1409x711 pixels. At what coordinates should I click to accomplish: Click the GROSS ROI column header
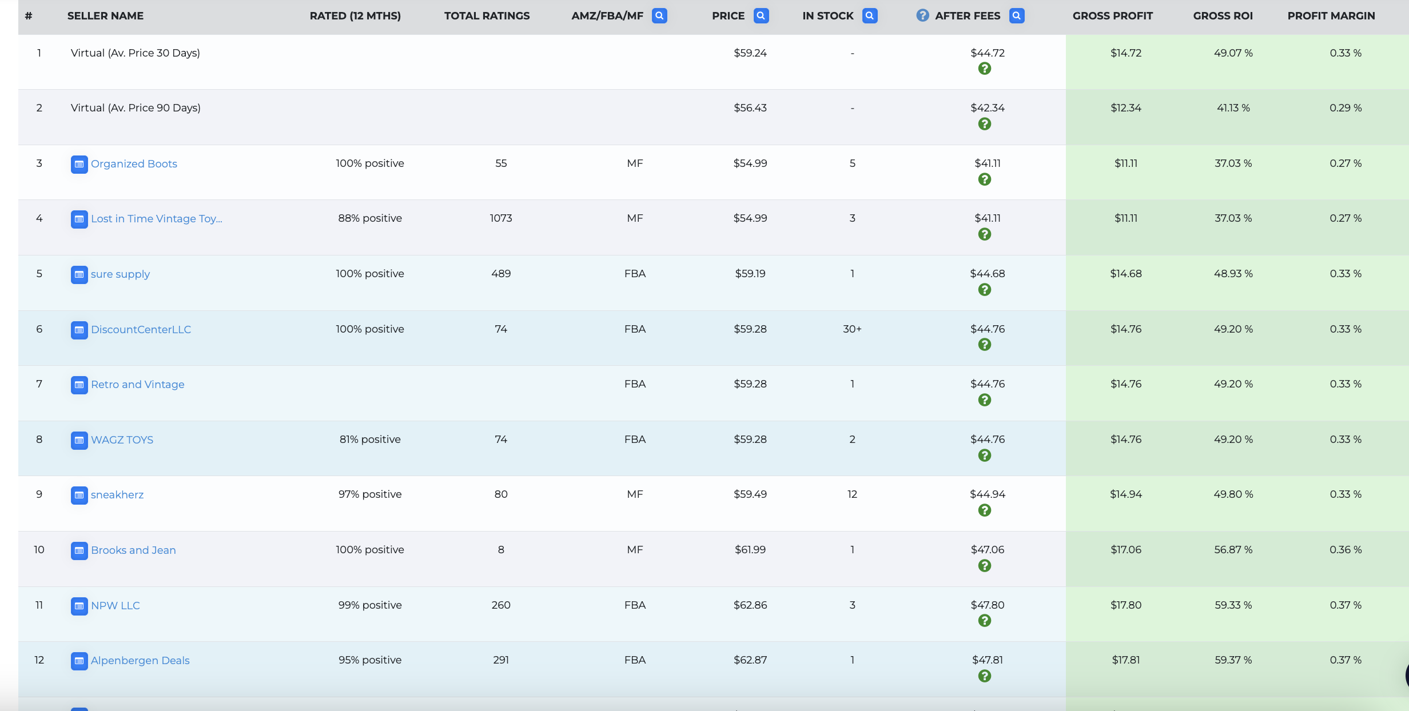tap(1223, 16)
